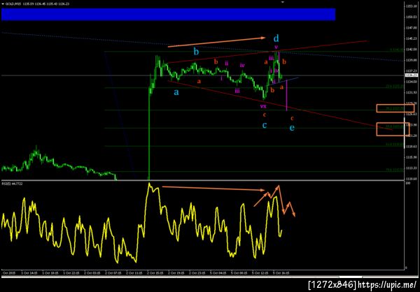Click the GOLD,M15 chart title text

point(12,4)
